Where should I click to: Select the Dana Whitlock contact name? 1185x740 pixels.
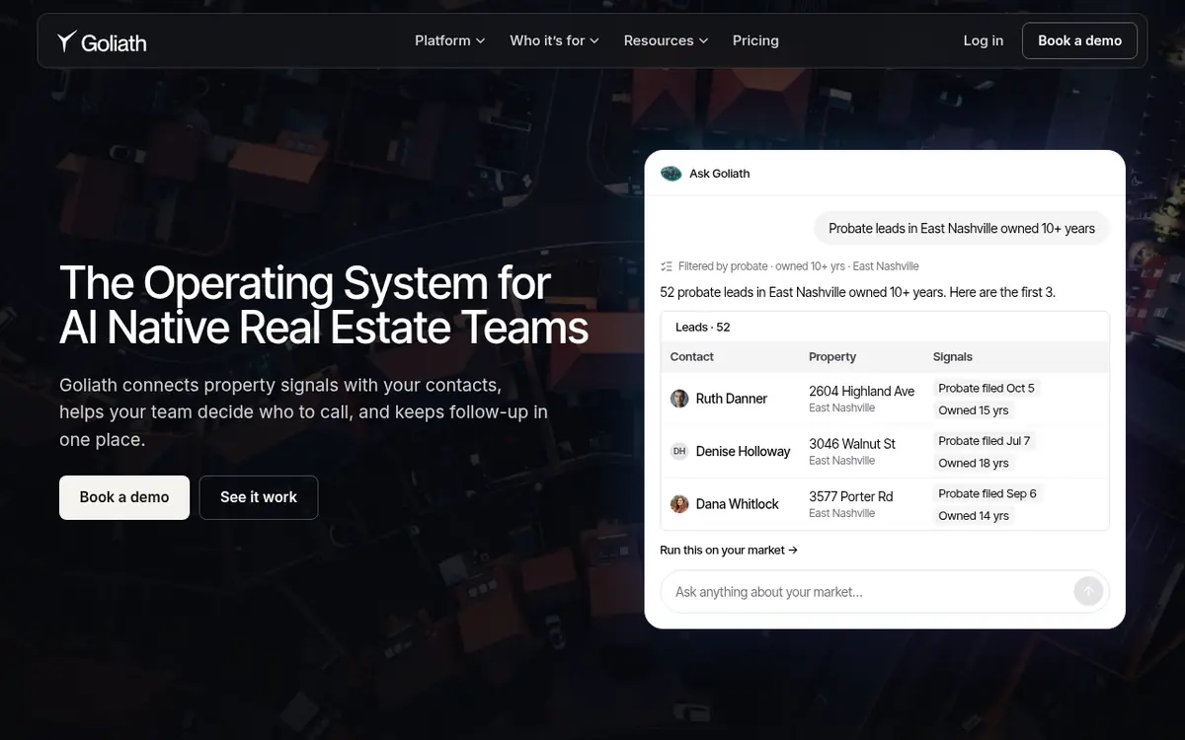click(738, 504)
